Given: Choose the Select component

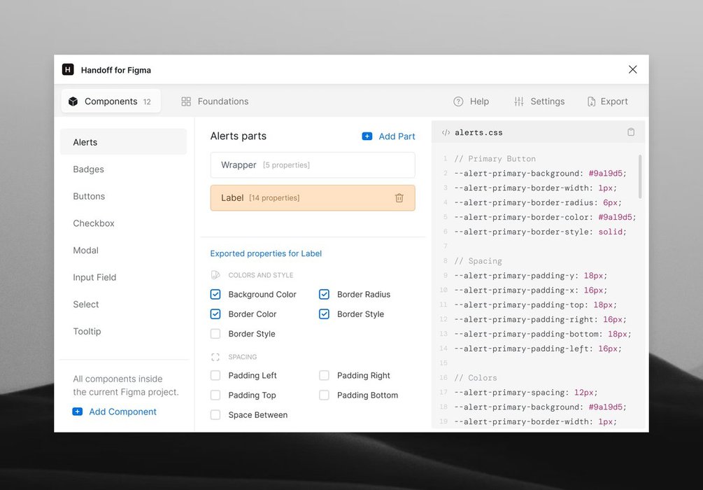Looking at the screenshot, I should [85, 304].
